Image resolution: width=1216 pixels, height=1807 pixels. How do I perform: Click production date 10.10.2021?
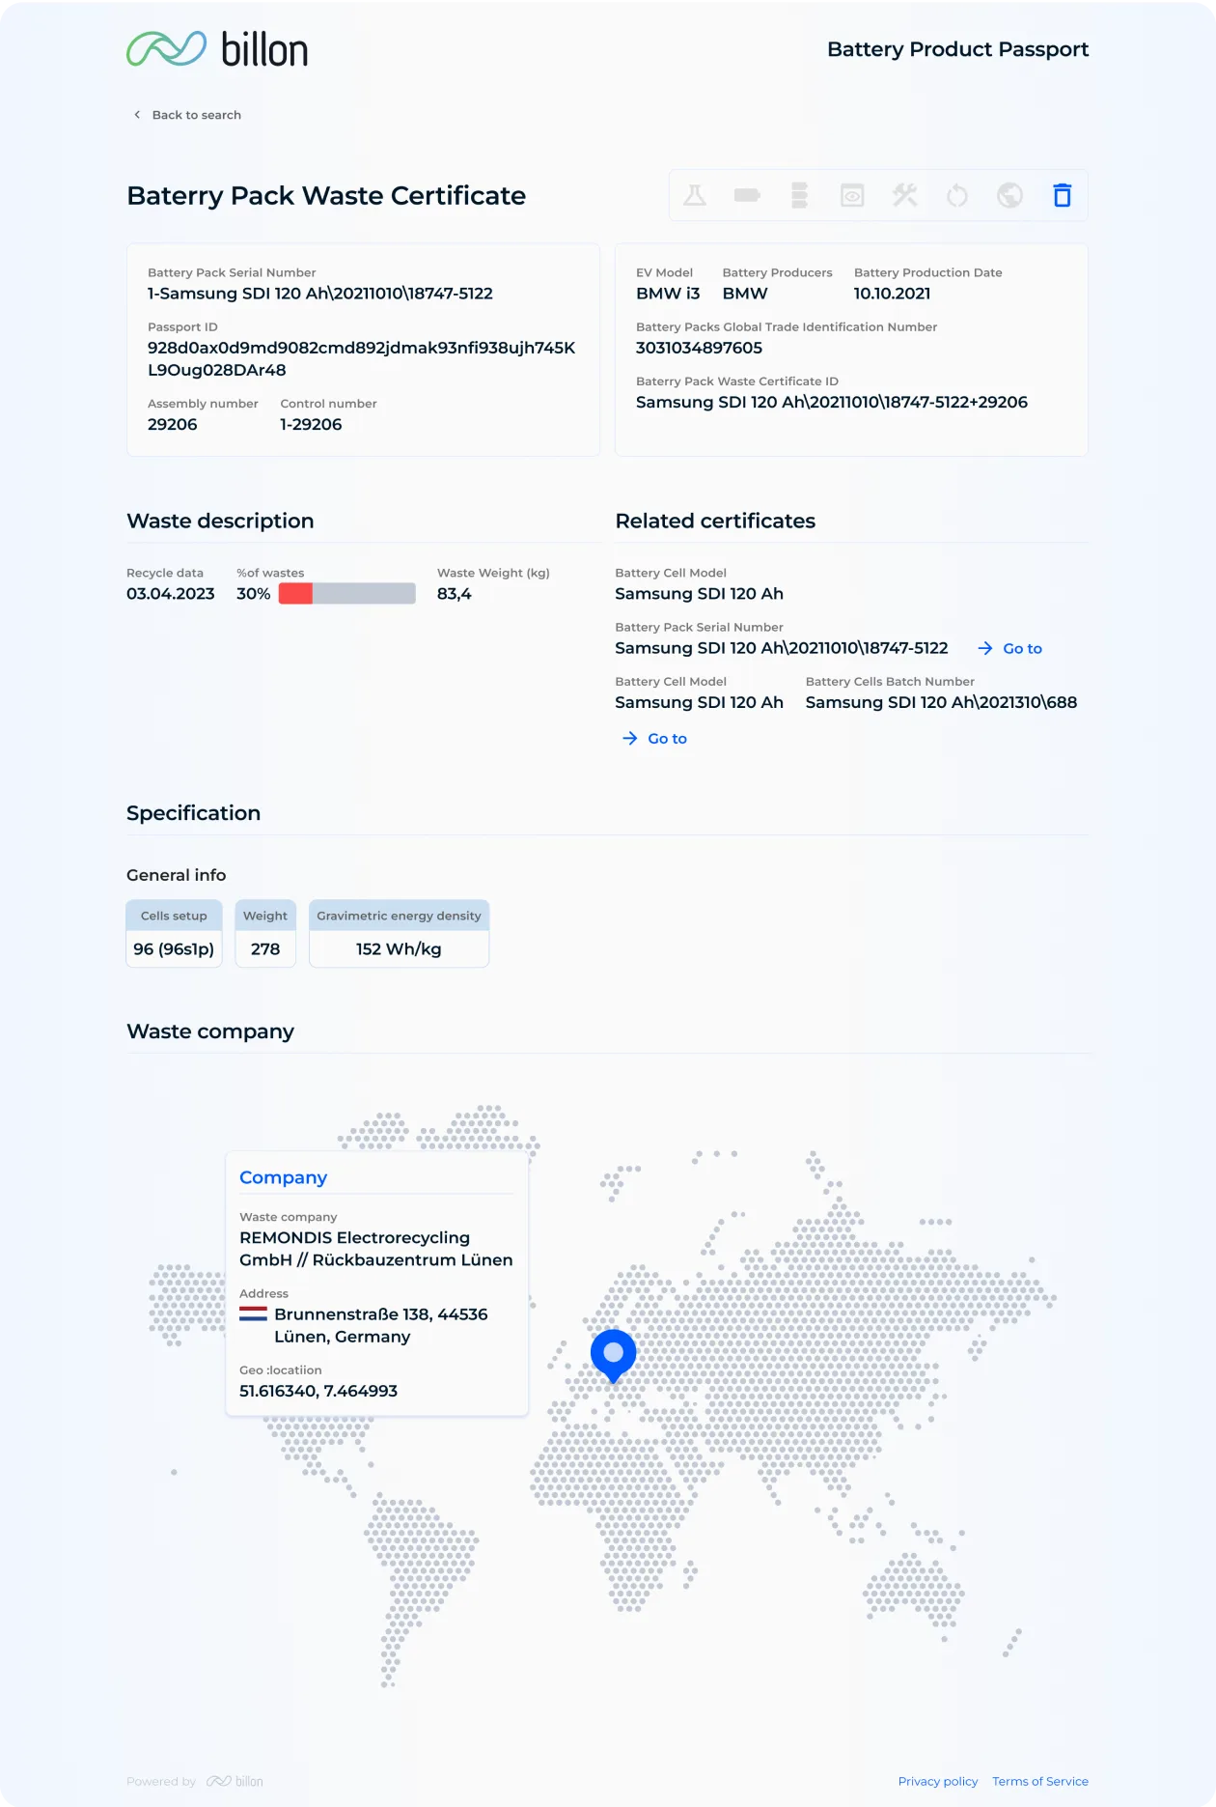coord(892,294)
